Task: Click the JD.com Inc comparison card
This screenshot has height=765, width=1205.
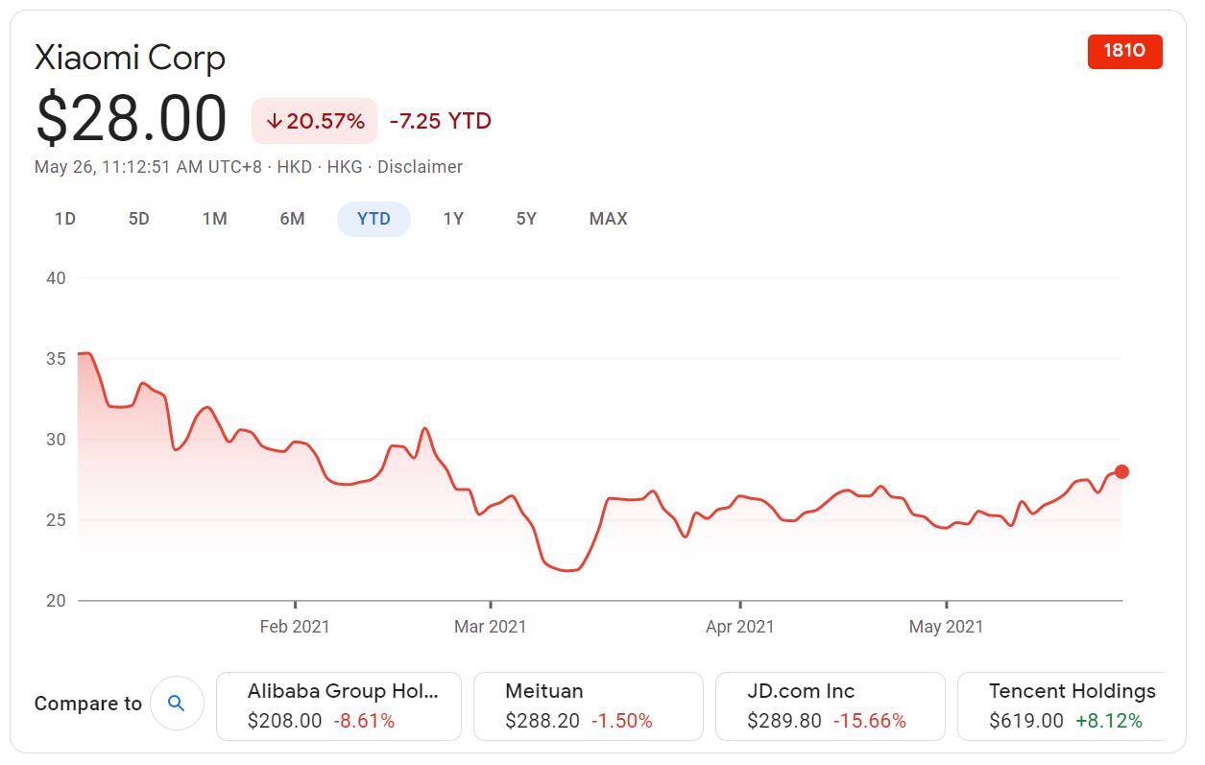Action: point(829,705)
